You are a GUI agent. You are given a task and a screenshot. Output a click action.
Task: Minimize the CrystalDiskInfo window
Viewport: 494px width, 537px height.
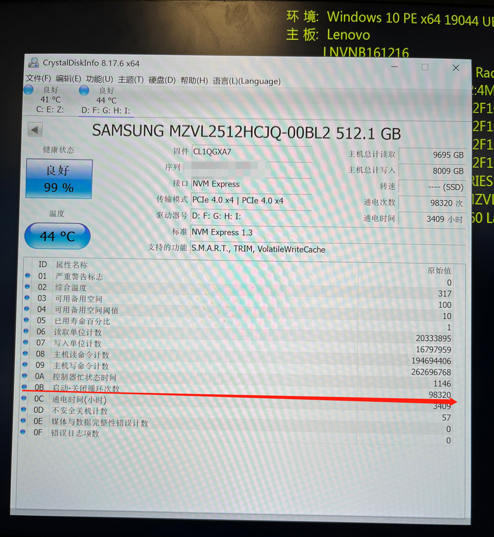pos(394,67)
